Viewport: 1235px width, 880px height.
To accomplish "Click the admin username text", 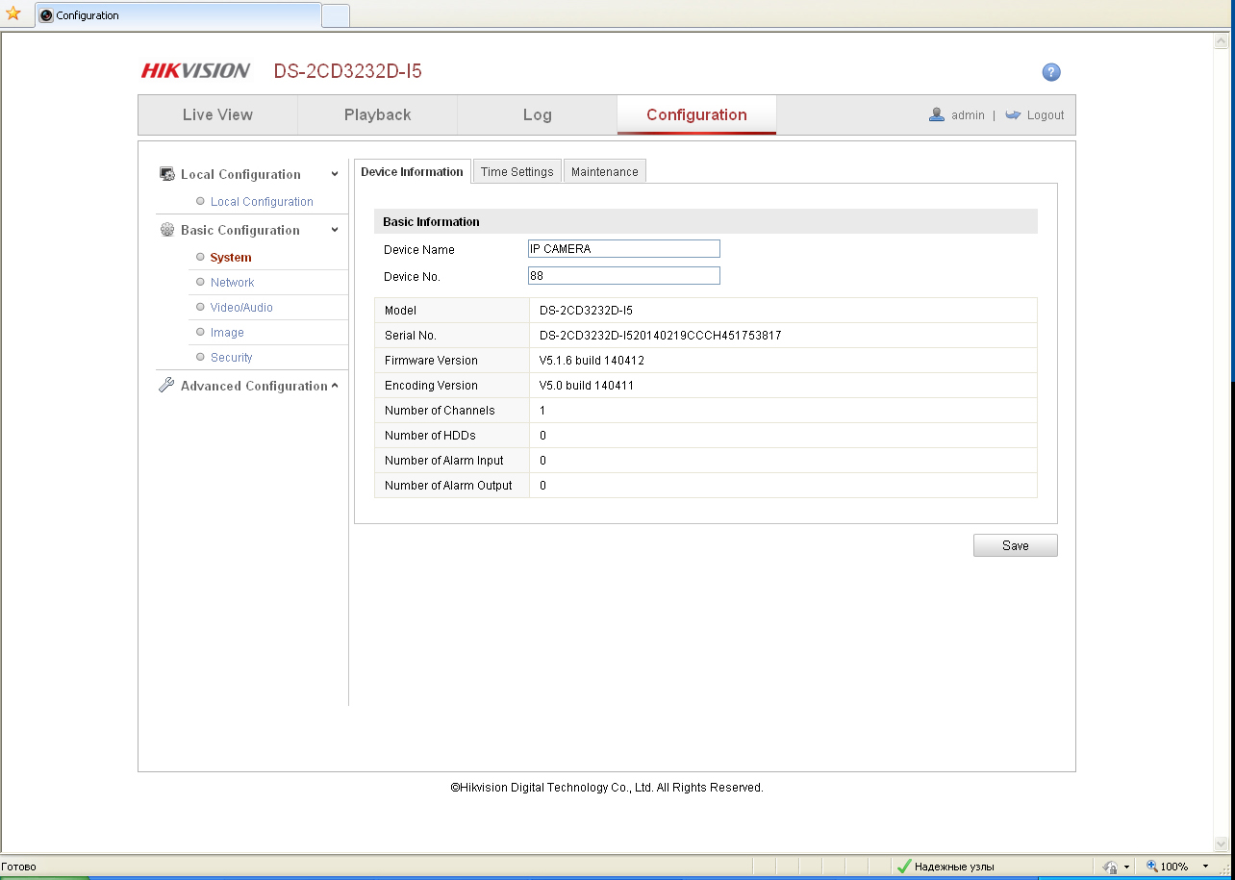I will click(968, 115).
